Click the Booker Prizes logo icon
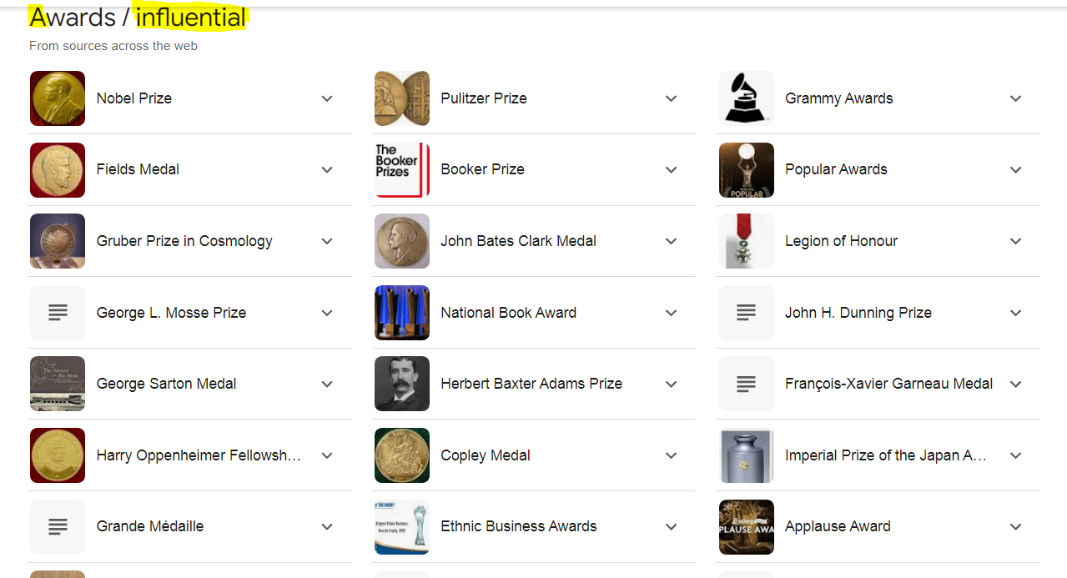Viewport: 1067px width, 578px height. pos(402,170)
